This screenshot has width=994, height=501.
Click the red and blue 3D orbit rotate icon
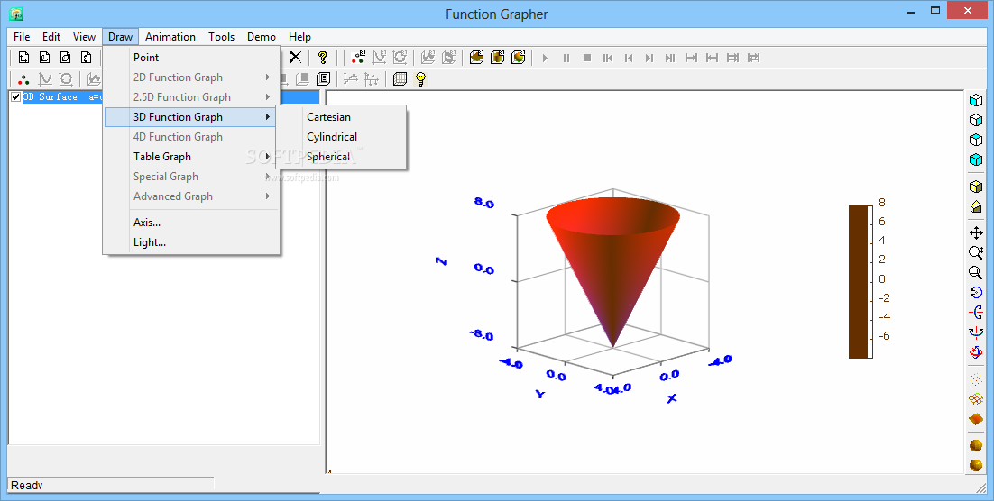976,351
